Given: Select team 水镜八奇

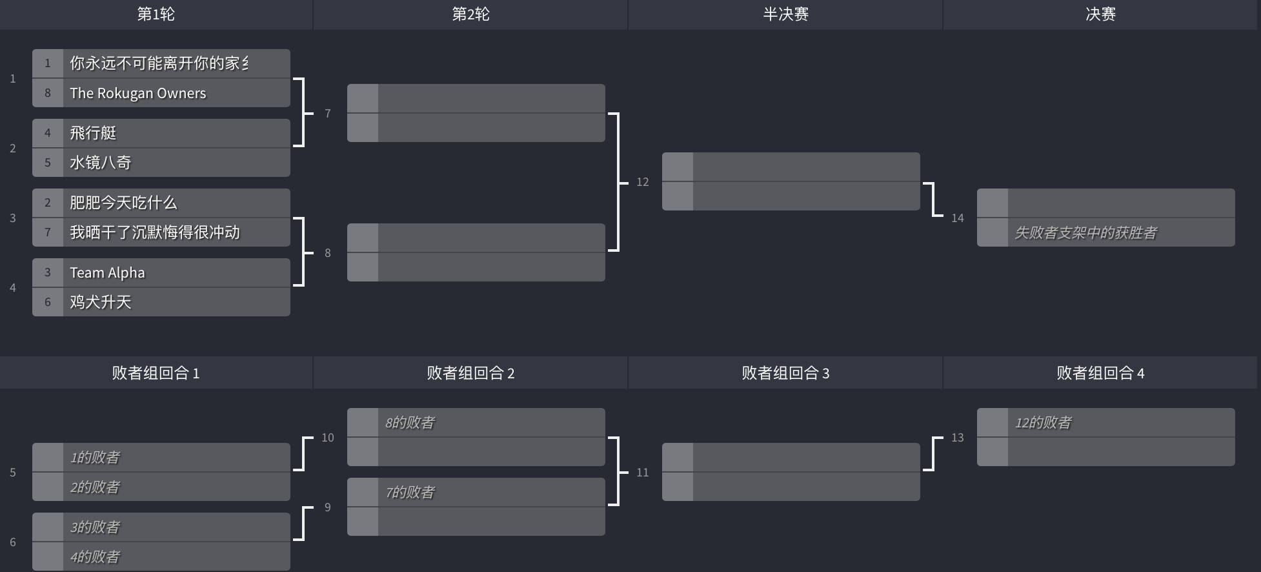Looking at the screenshot, I should (100, 163).
